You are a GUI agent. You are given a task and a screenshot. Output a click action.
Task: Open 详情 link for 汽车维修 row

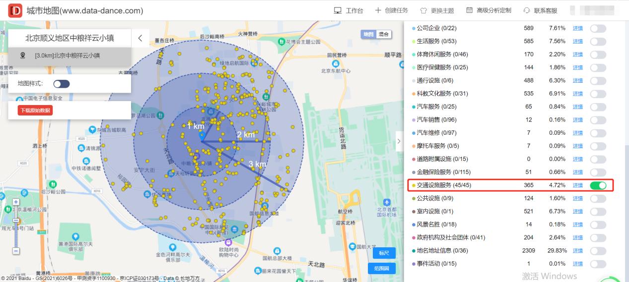pyautogui.click(x=578, y=133)
